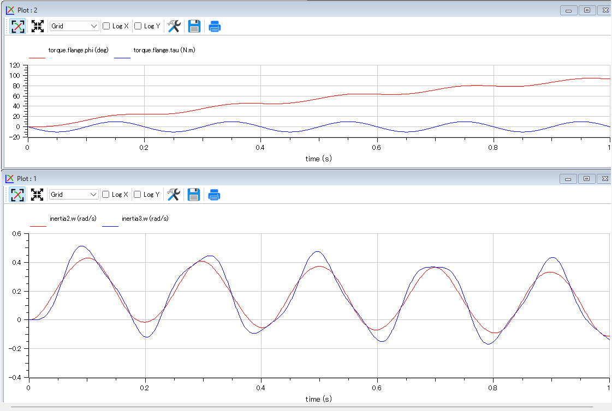Open Grid dropdown in Plot 1 toolbar
This screenshot has height=411, width=612.
pos(73,195)
